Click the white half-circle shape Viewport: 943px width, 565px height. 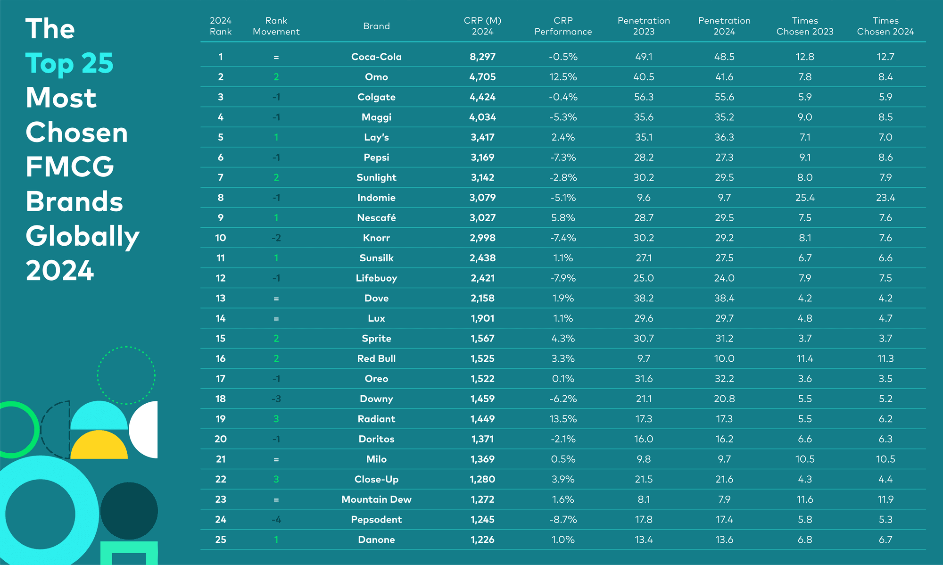(x=143, y=430)
